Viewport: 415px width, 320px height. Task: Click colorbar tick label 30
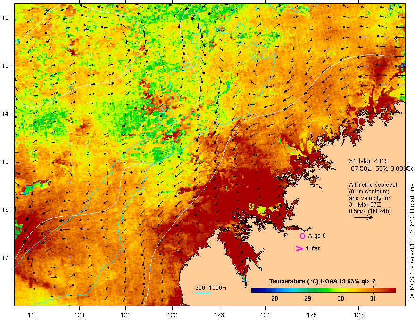pos(340,299)
